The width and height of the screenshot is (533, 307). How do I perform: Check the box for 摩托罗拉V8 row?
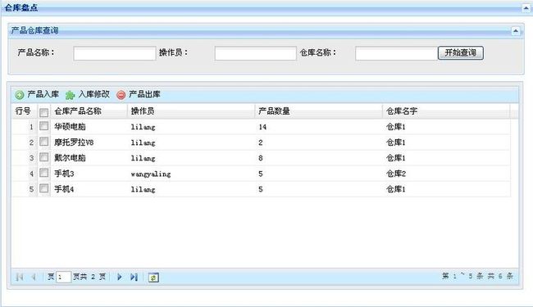pyautogui.click(x=43, y=142)
